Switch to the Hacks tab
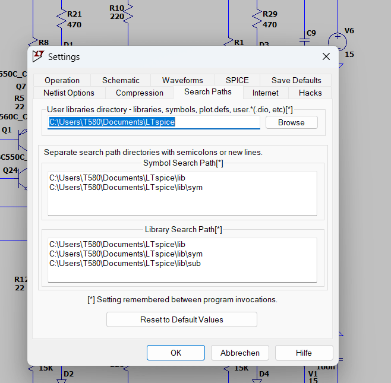391x383 pixels. 310,93
